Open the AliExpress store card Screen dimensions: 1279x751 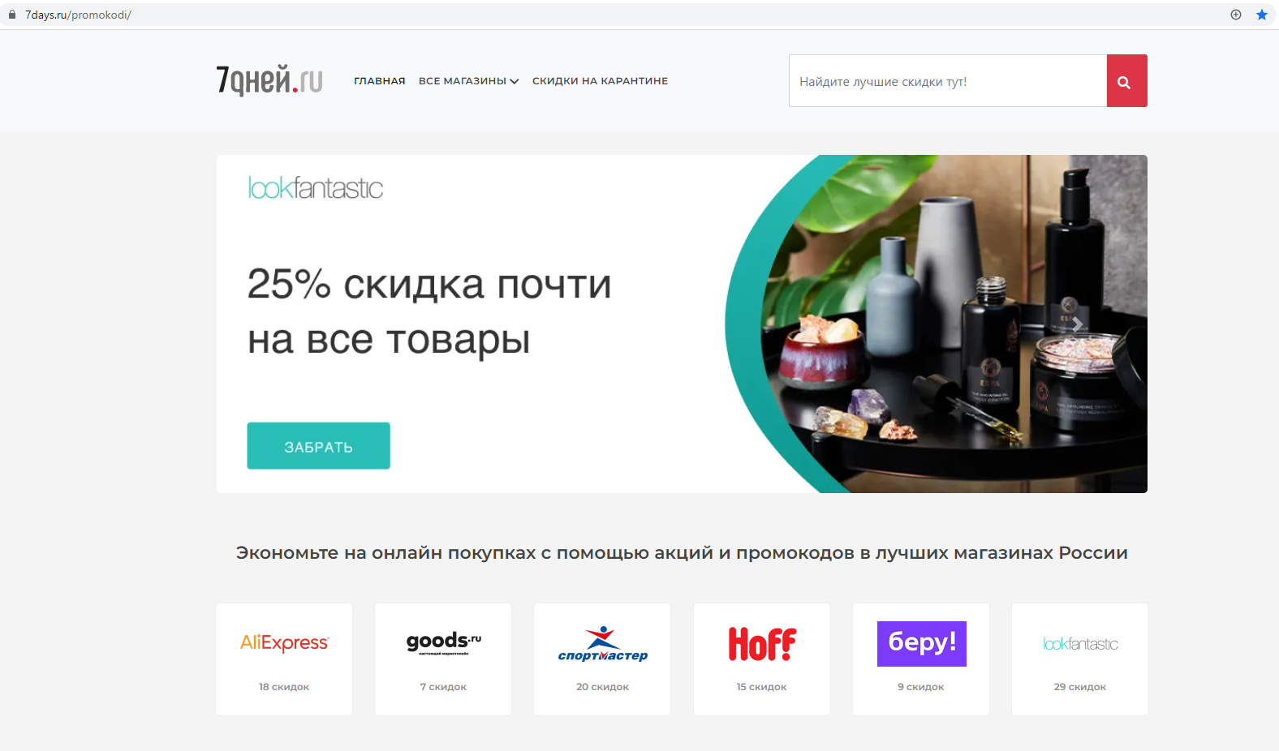pyautogui.click(x=284, y=659)
